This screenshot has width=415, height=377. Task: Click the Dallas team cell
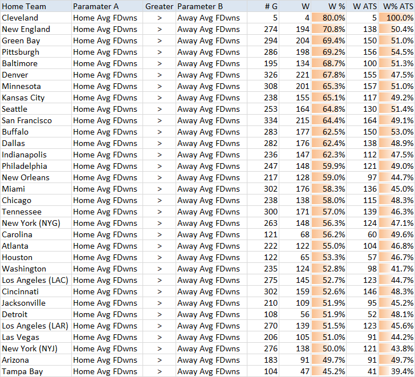click(x=36, y=143)
